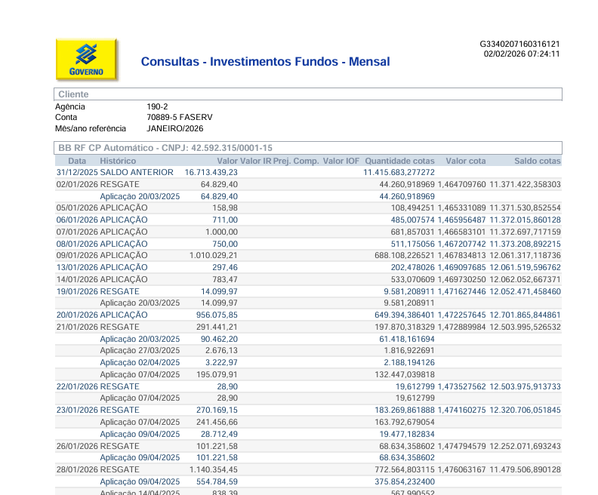Click the Data column header
Viewport: 598px width, 495px height.
pos(77,161)
